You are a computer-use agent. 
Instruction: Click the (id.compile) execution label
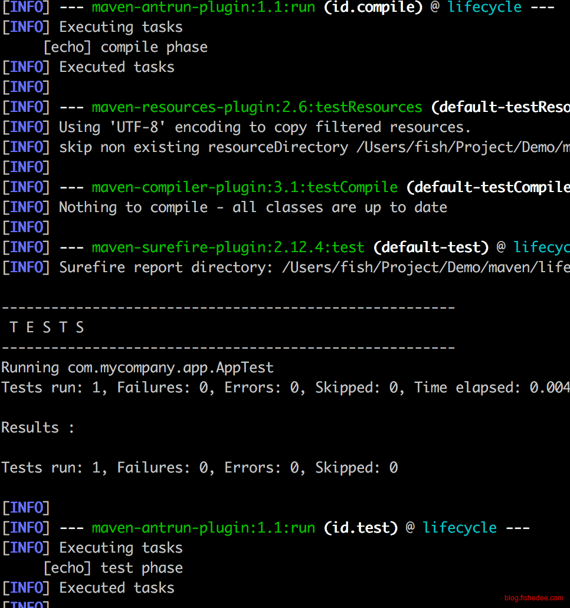pyautogui.click(x=373, y=7)
